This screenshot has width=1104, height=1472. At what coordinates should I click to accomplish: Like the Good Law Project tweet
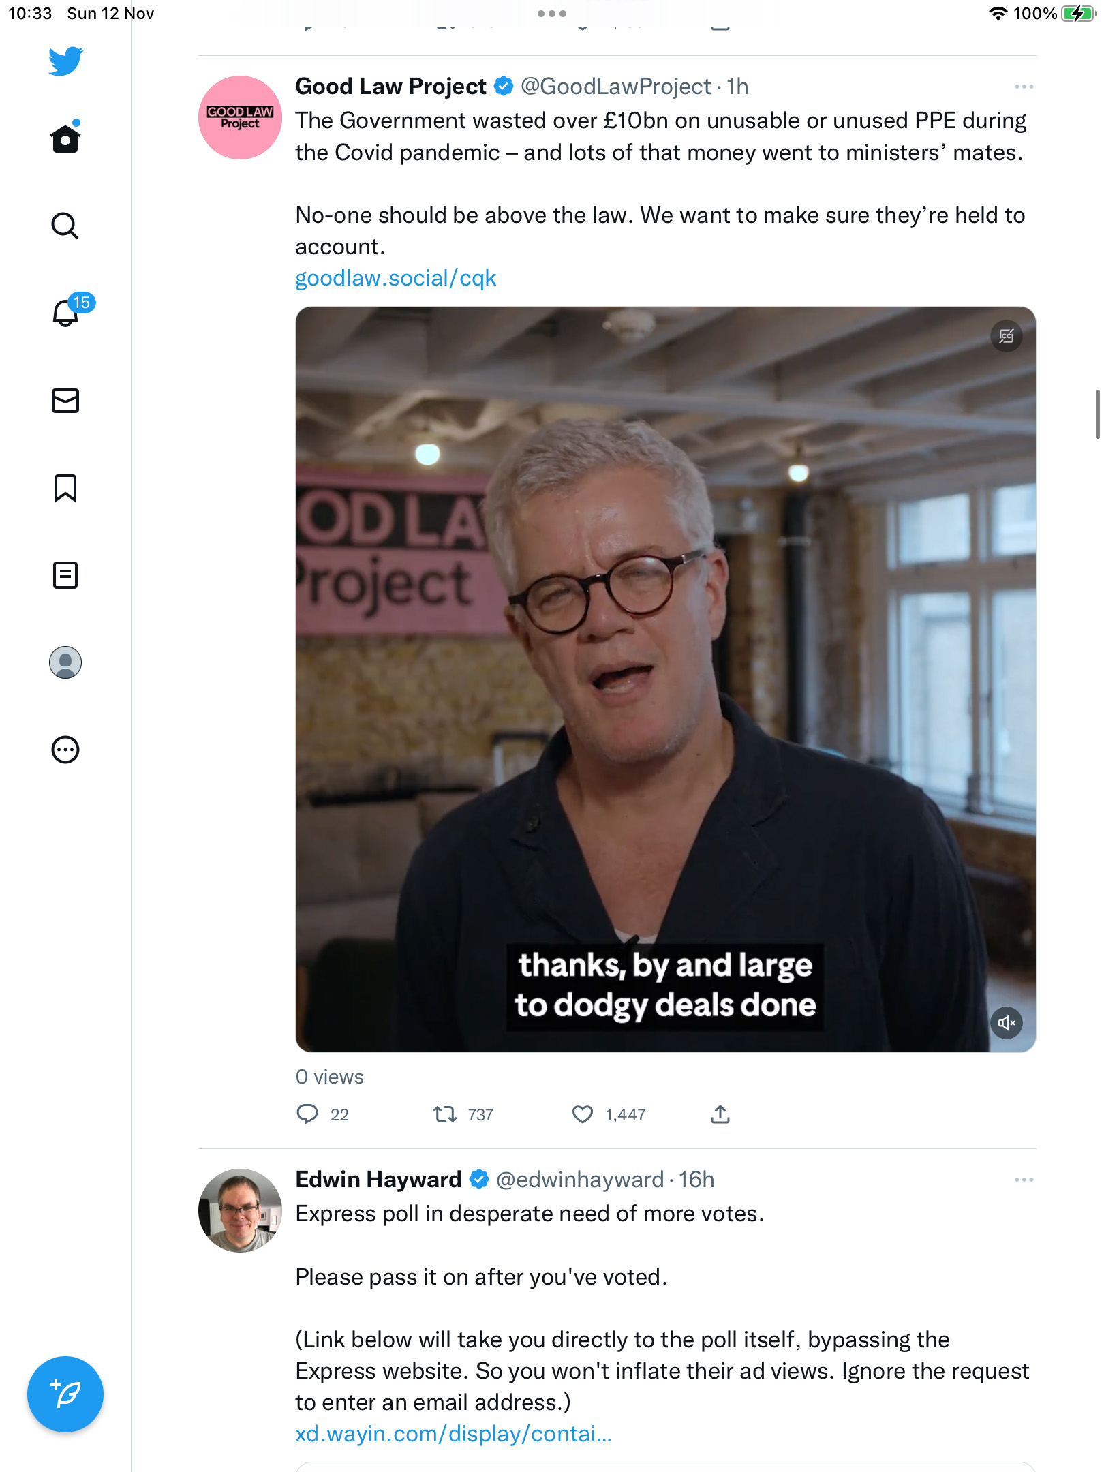pyautogui.click(x=583, y=1114)
